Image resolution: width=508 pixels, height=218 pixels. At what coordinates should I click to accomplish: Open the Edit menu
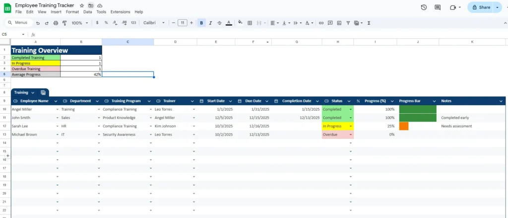30,12
